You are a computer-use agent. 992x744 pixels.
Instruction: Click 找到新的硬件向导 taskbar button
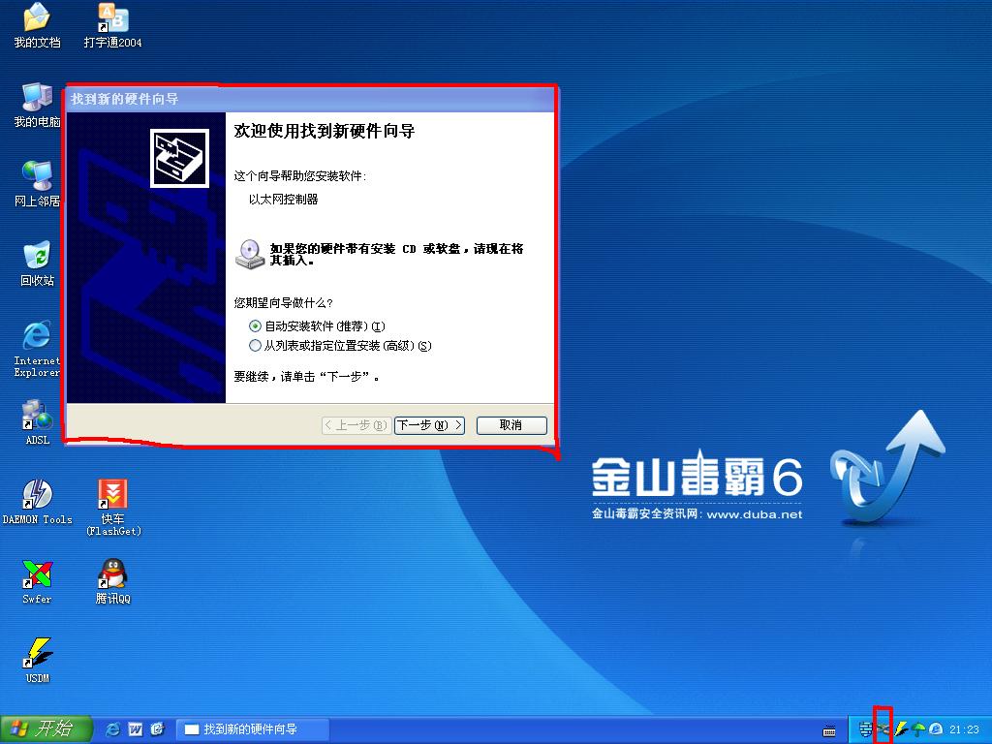point(251,729)
